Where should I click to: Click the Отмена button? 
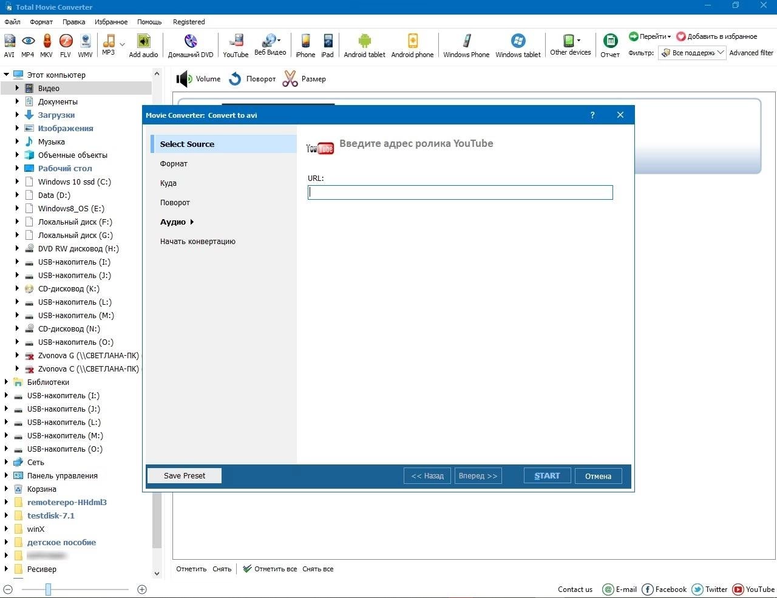tap(598, 476)
